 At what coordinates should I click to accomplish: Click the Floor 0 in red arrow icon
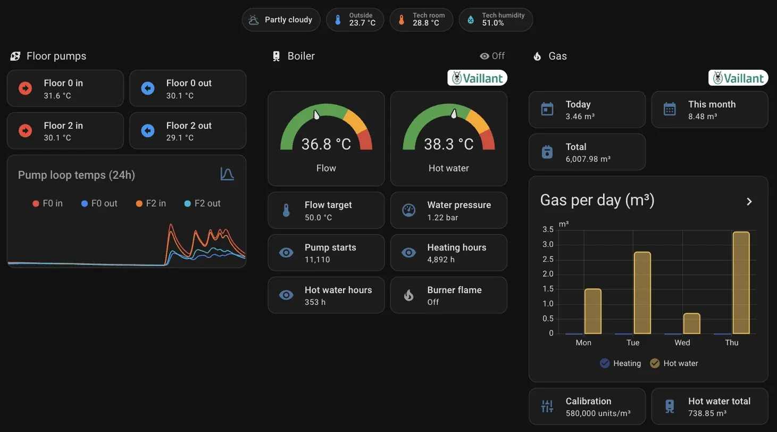25,88
